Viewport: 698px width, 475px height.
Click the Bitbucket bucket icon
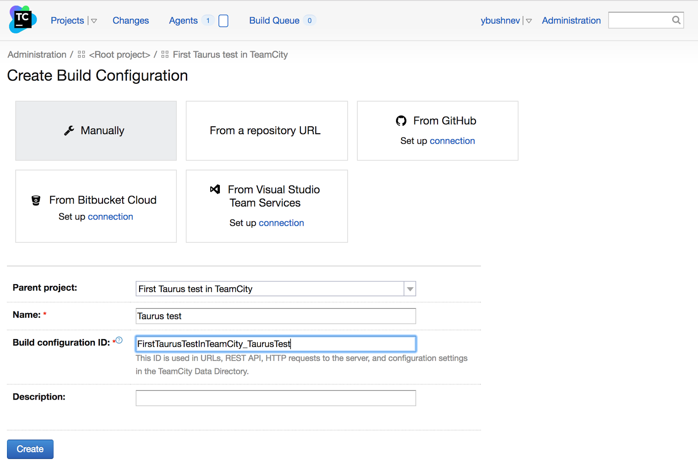[36, 200]
